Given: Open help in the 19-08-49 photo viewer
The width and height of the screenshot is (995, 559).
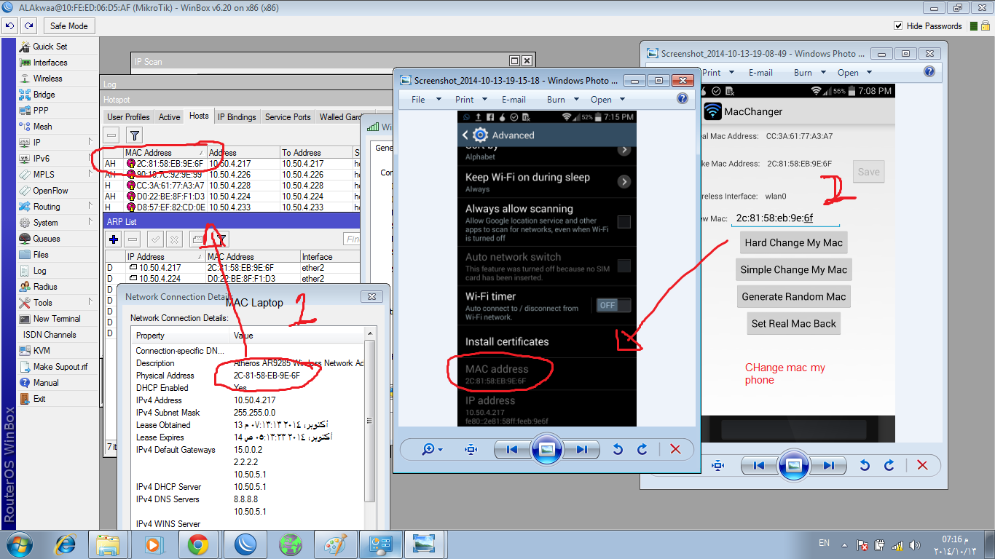Looking at the screenshot, I should (929, 72).
